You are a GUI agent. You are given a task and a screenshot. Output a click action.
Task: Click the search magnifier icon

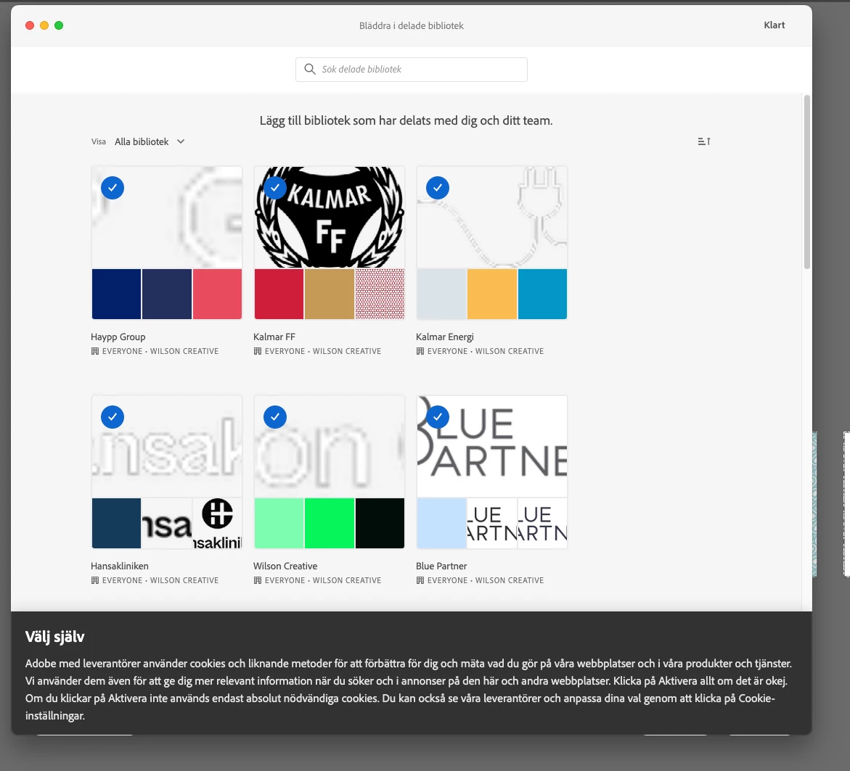click(309, 69)
